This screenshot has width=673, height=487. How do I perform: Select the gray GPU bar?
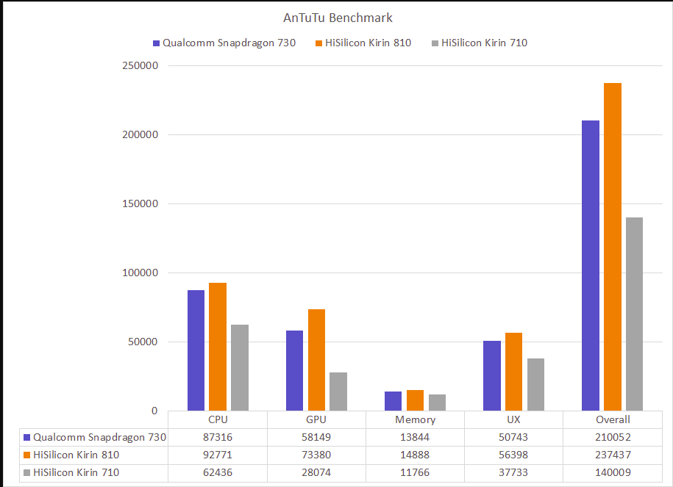(338, 392)
